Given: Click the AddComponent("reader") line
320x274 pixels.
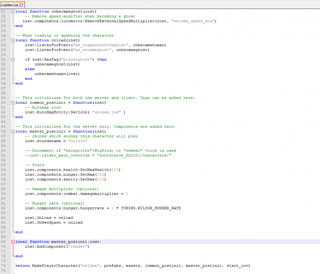Looking at the screenshot, I should (57, 247).
